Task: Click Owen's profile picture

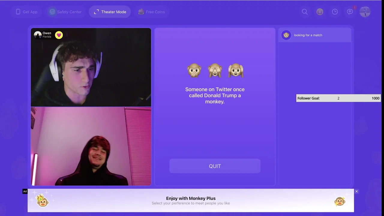Action: 37,35
